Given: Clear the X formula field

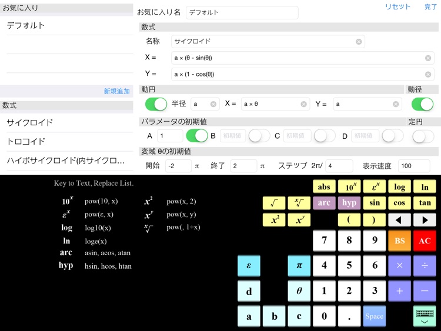Looking at the screenshot, I should point(428,58).
